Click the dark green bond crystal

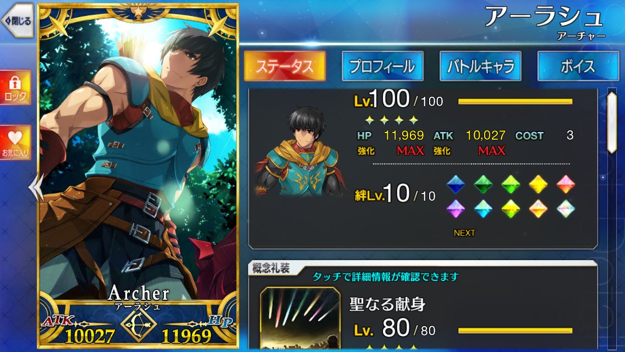click(483, 185)
